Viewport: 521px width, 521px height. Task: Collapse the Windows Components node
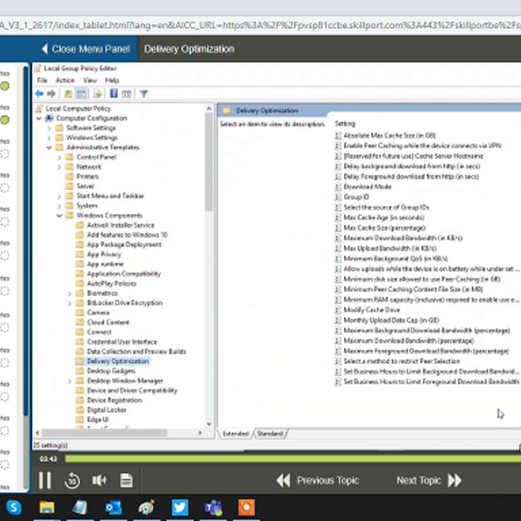(x=59, y=216)
